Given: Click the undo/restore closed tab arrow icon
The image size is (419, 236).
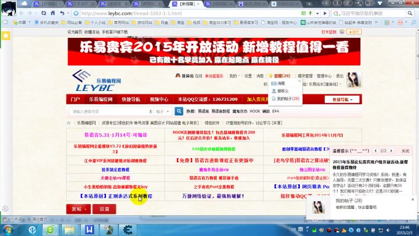Looking at the screenshot, I should pyautogui.click(x=62, y=13).
